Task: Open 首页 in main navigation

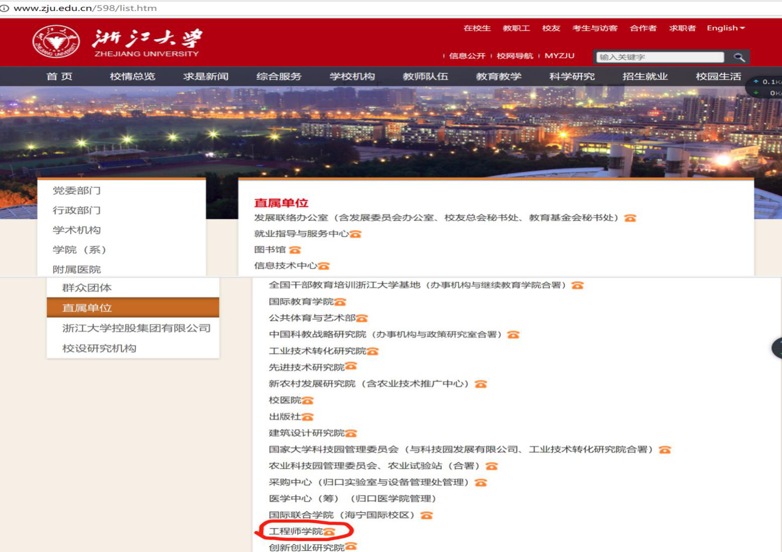Action: click(59, 76)
